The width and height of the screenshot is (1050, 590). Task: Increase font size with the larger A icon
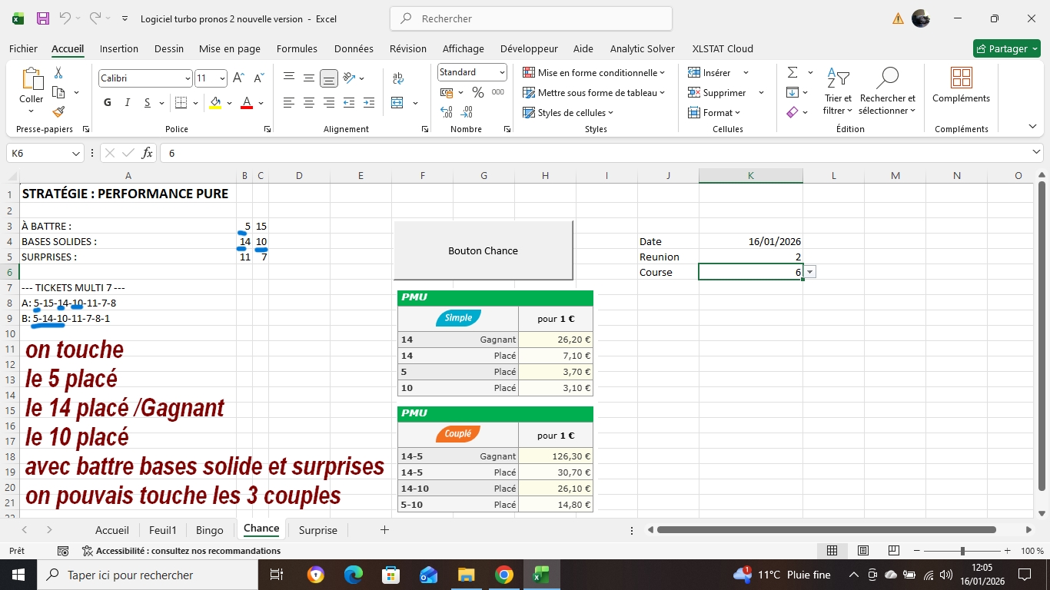pos(238,78)
